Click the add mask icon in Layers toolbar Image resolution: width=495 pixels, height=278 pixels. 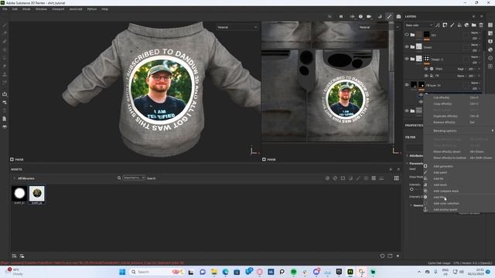[x=445, y=25]
